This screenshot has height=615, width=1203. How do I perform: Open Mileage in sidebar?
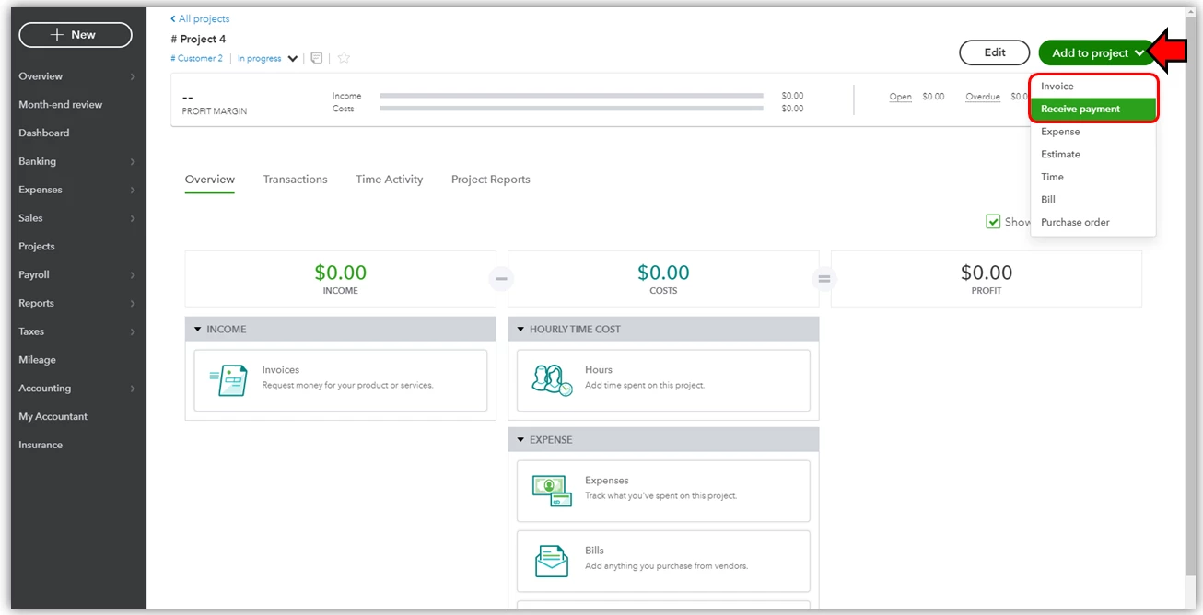37,360
